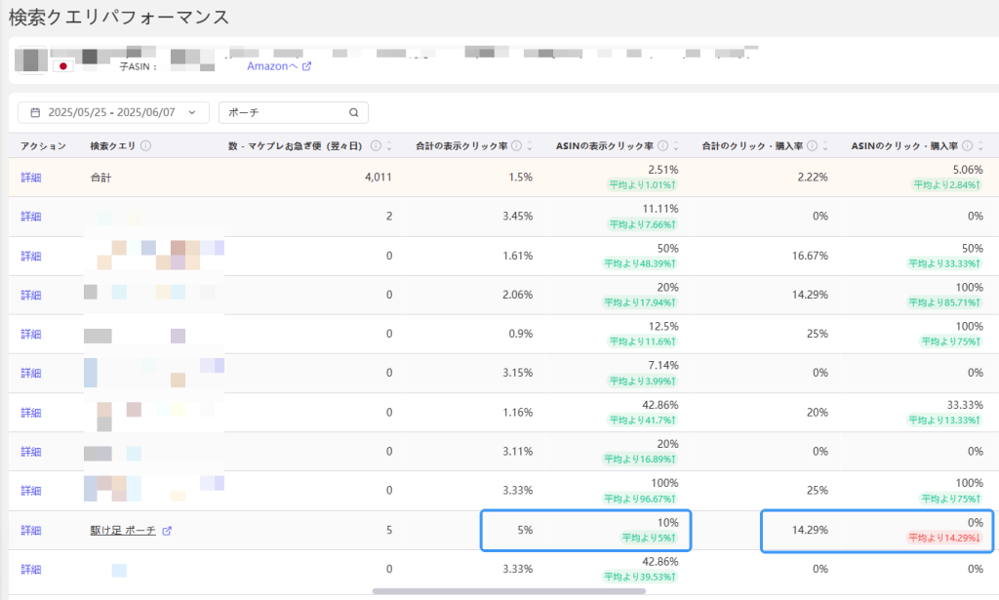Click the 平均より7.66%↑ badge
999x600 pixels.
click(642, 224)
